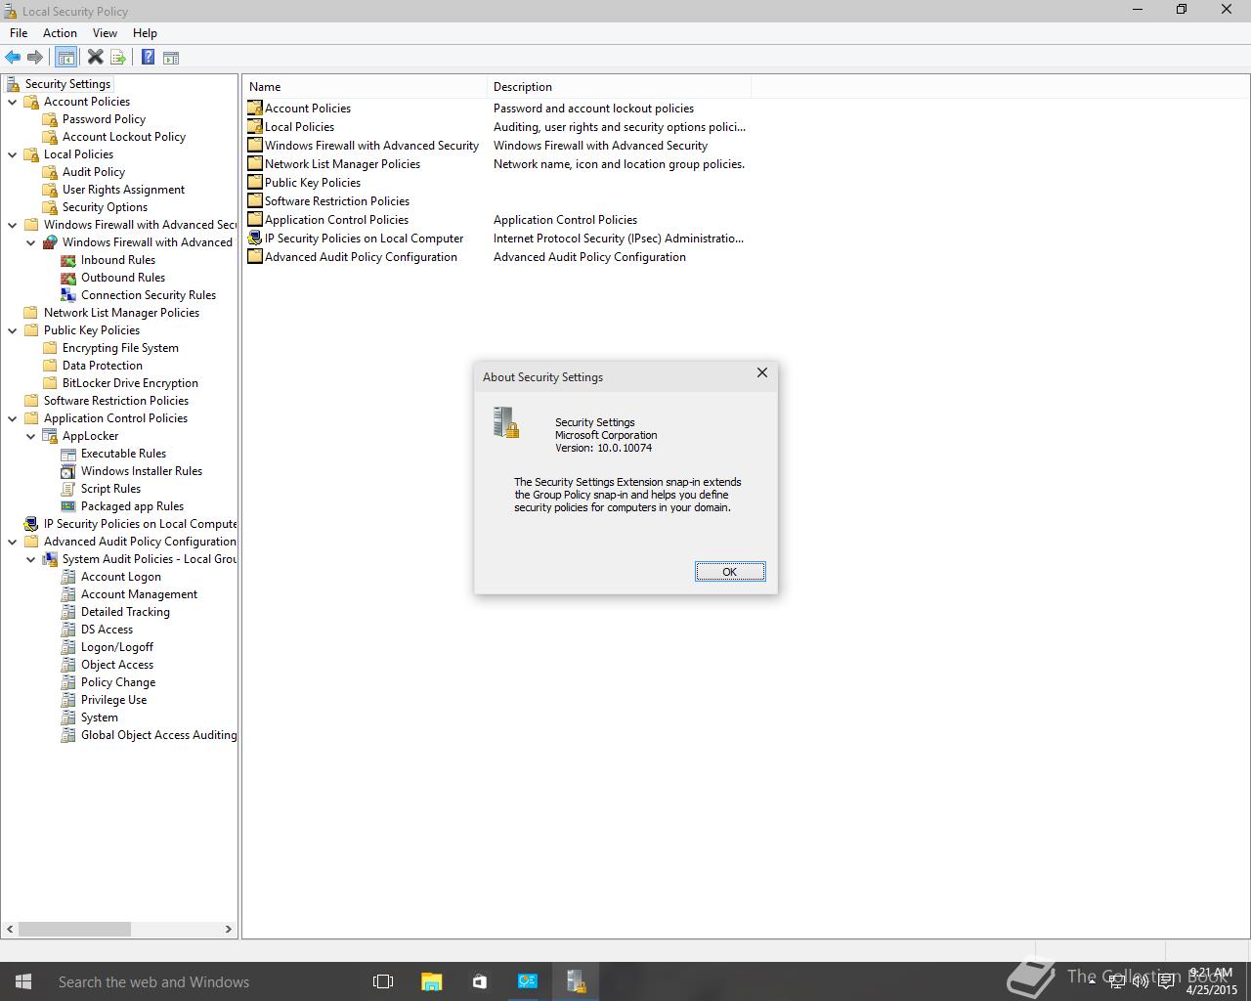Click OK in About Security Settings dialog
The width and height of the screenshot is (1251, 1001).
click(x=730, y=572)
